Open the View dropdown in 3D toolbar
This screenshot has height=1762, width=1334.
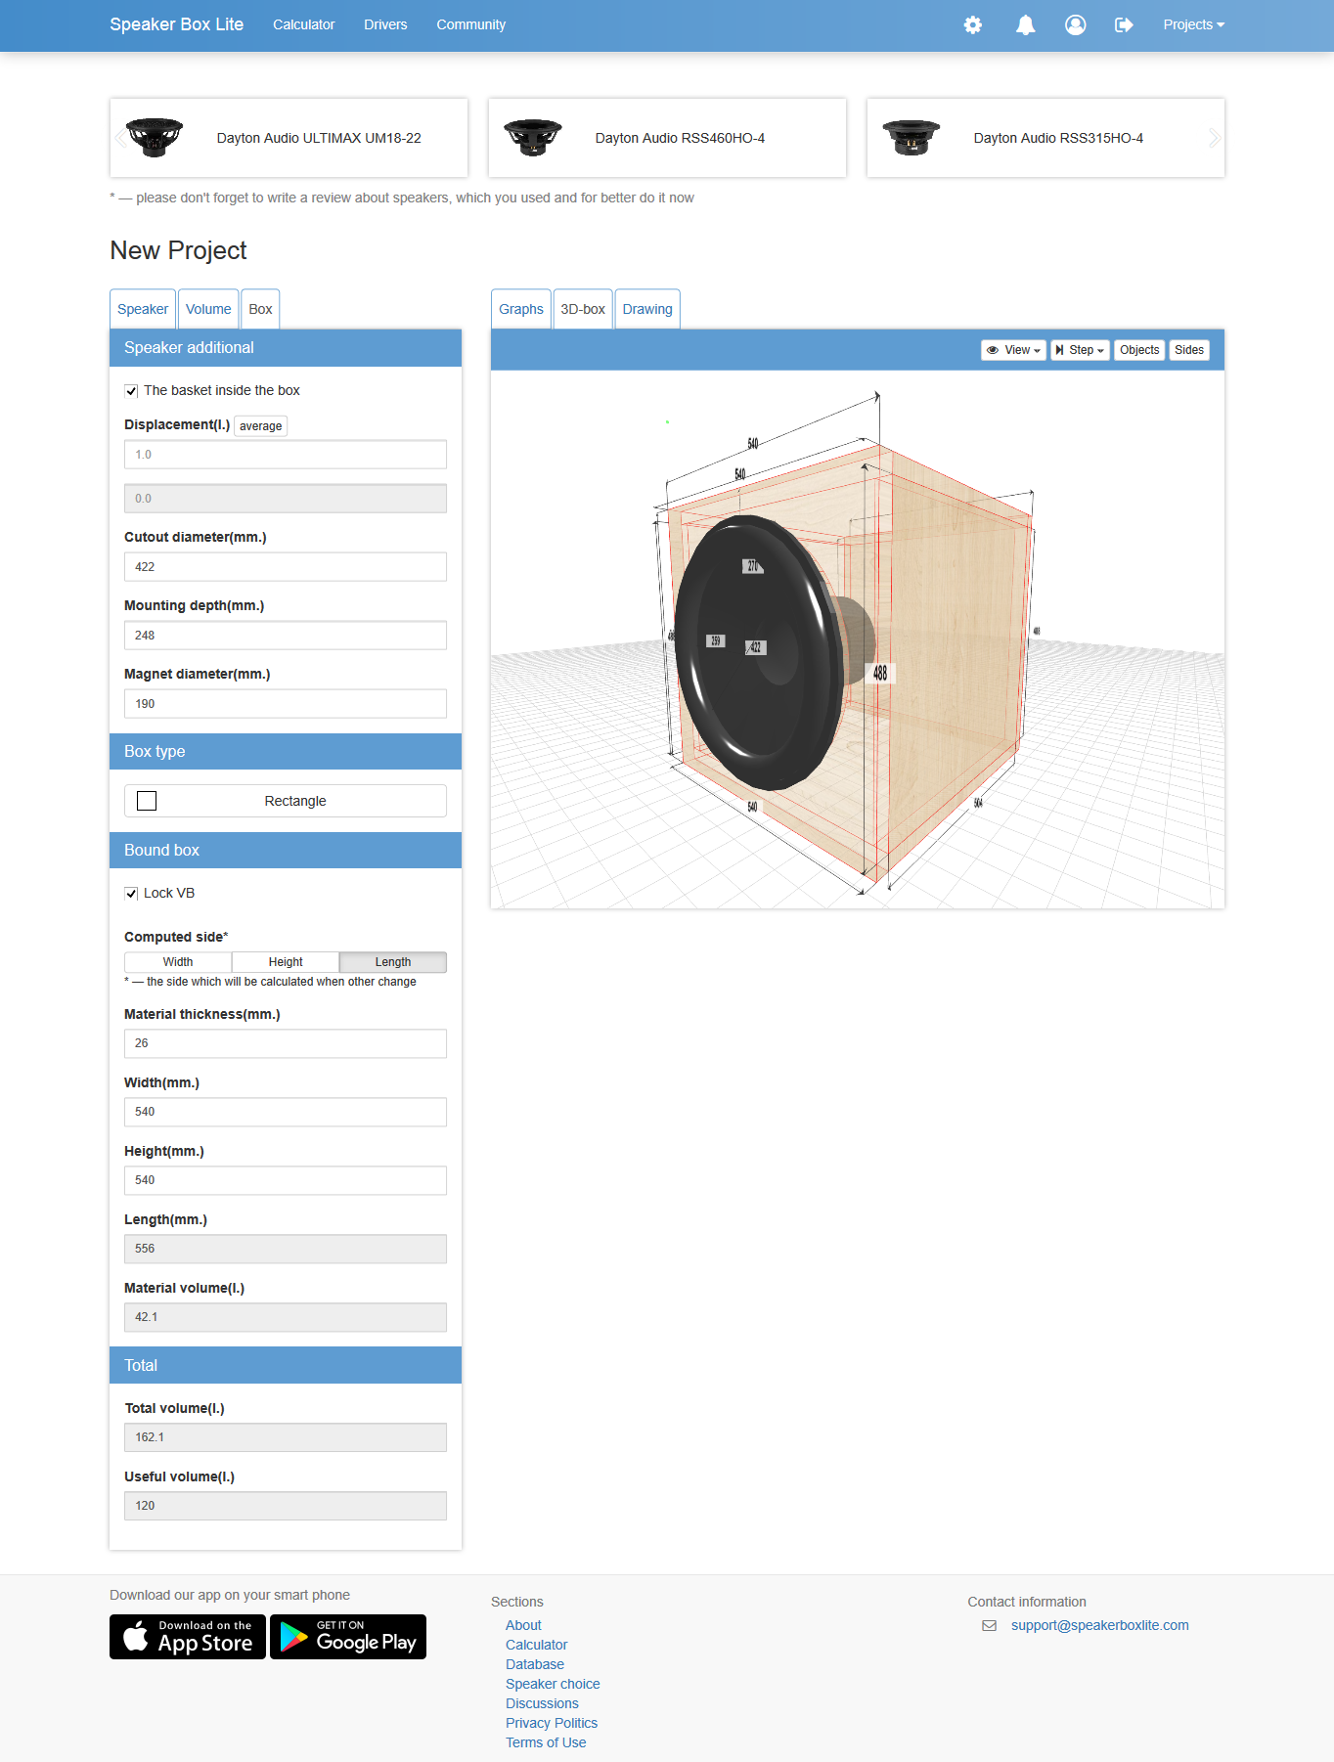coord(1013,350)
